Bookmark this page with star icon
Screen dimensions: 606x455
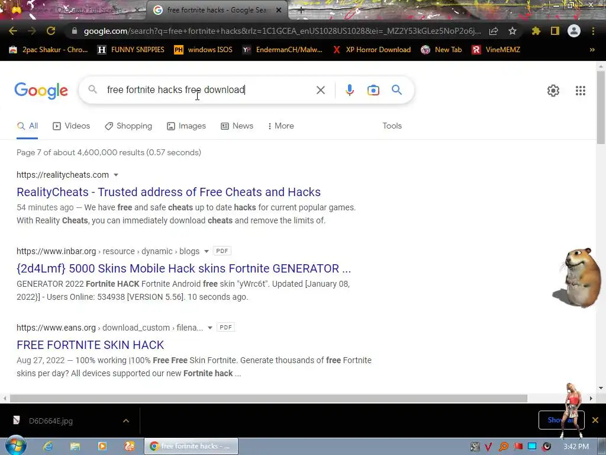pyautogui.click(x=512, y=31)
